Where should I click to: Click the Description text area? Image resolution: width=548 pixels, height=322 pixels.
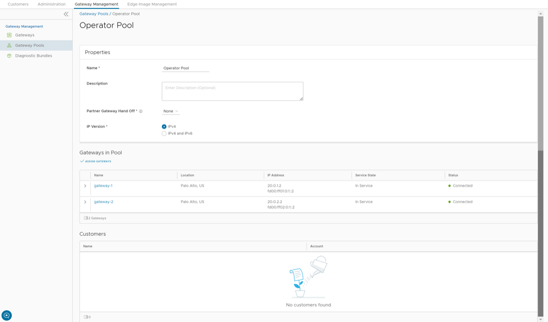(232, 91)
